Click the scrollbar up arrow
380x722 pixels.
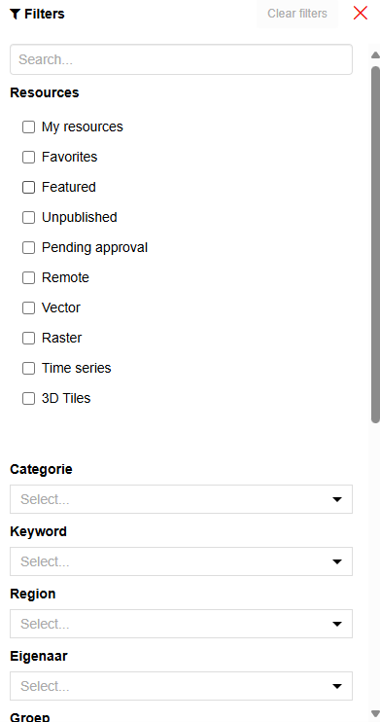click(x=375, y=55)
